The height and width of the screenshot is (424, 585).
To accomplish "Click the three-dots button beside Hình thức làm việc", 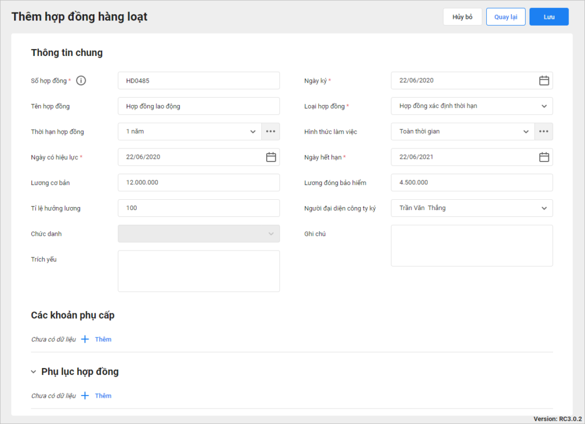I will (543, 132).
